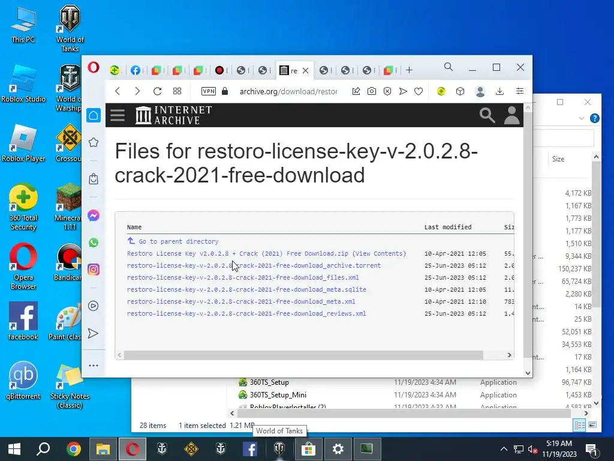Open Microsoft Store from taskbar
This screenshot has width=614, height=461.
[x=308, y=449]
